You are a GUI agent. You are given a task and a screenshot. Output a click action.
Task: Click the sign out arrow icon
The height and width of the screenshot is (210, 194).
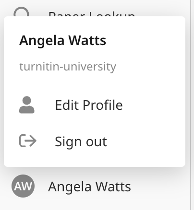point(28,140)
